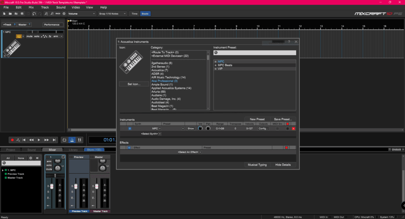
Task: Open the Select An Effect dropdown
Action: coord(189,152)
